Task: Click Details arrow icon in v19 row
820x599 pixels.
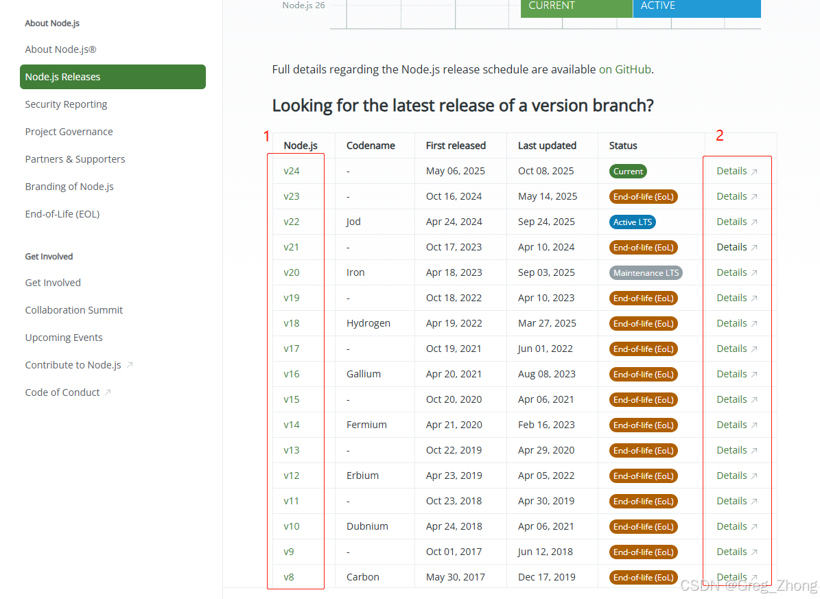Action: [x=754, y=298]
